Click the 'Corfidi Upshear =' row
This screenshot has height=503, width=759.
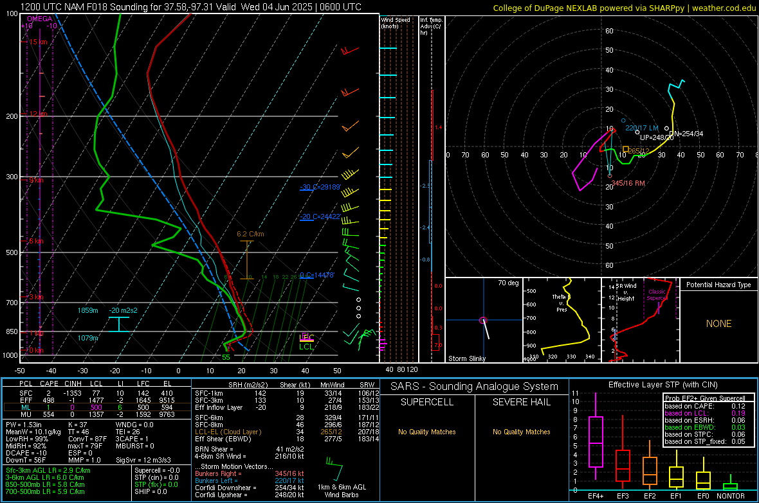tap(249, 495)
